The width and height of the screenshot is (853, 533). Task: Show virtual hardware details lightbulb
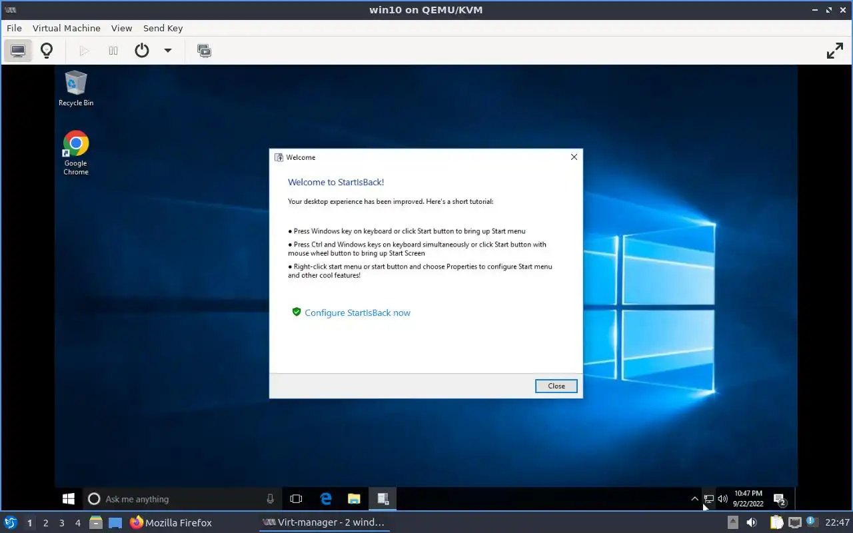coord(47,51)
